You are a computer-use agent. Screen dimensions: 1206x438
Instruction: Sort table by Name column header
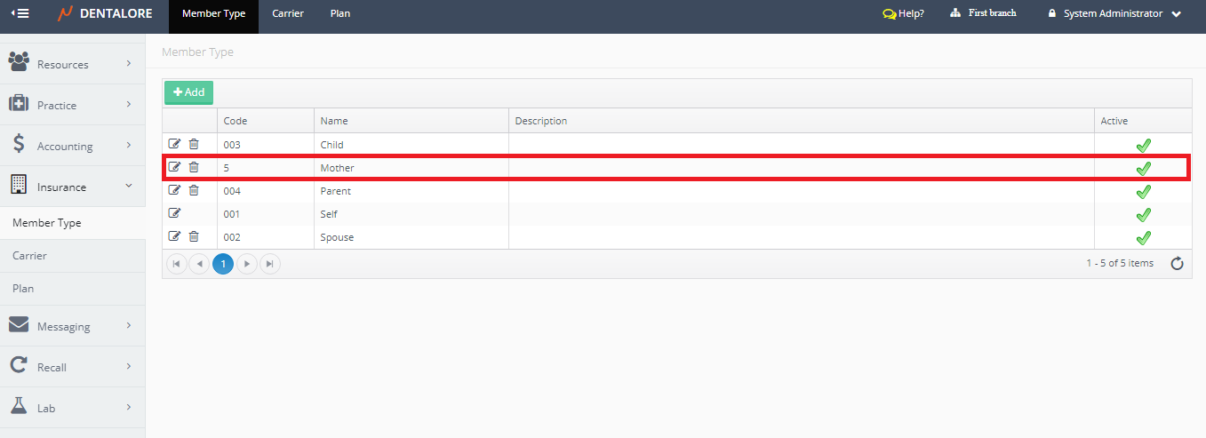click(334, 121)
